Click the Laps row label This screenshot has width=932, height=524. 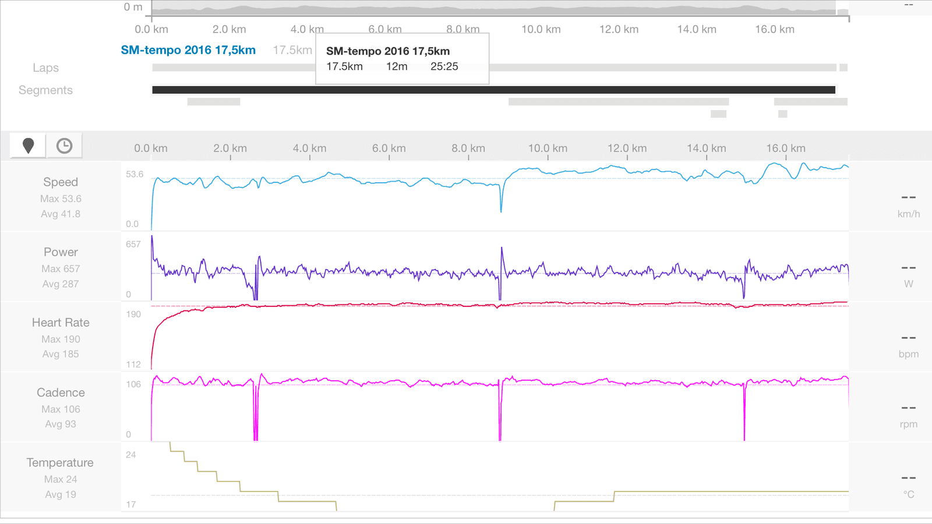pos(45,68)
